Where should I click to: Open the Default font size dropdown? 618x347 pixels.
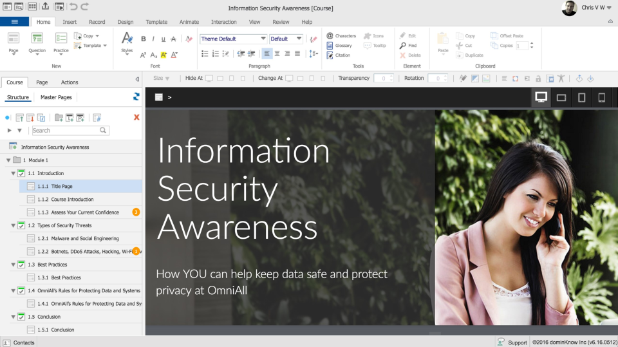pyautogui.click(x=286, y=39)
